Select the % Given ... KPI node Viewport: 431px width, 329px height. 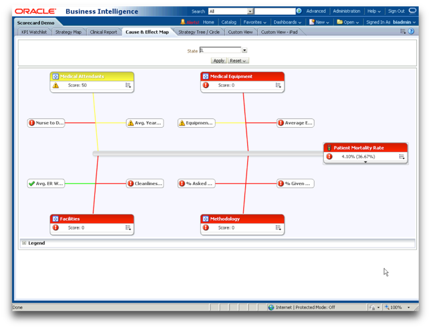[x=295, y=184]
